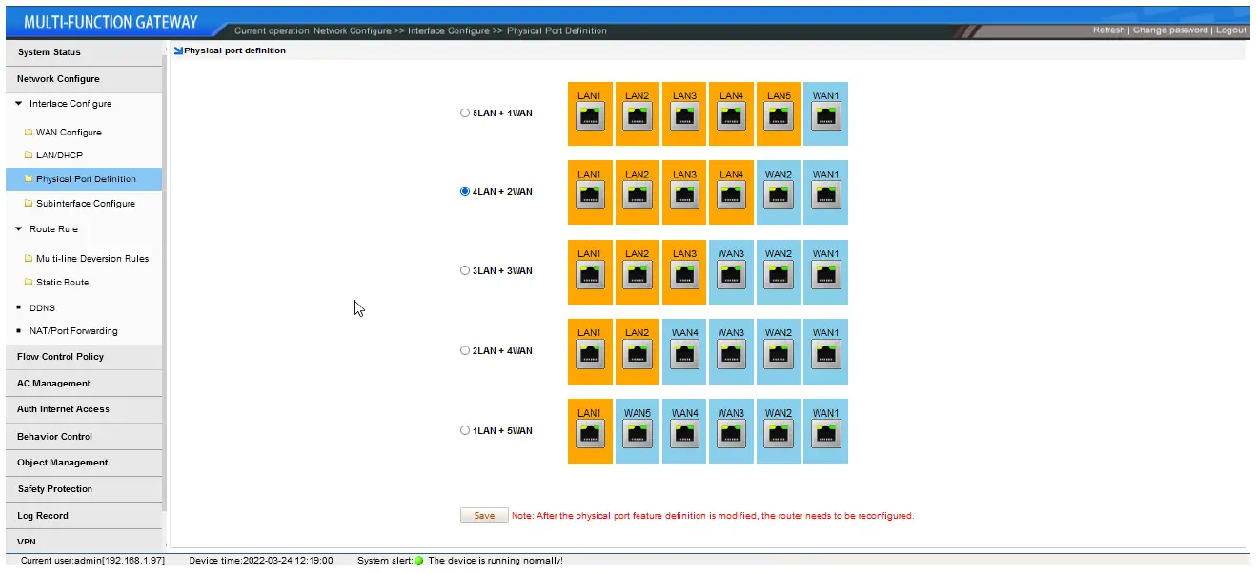
Task: Open Static Route page
Action: (x=63, y=282)
